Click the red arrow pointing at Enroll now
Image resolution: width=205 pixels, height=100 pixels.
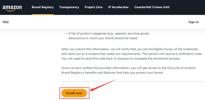point(103,85)
